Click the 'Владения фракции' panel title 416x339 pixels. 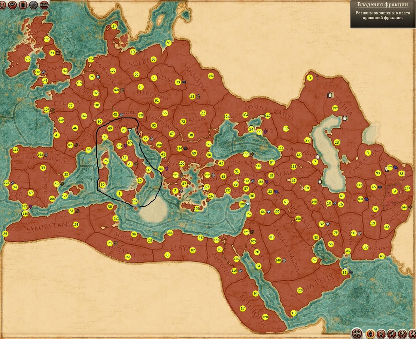(383, 5)
